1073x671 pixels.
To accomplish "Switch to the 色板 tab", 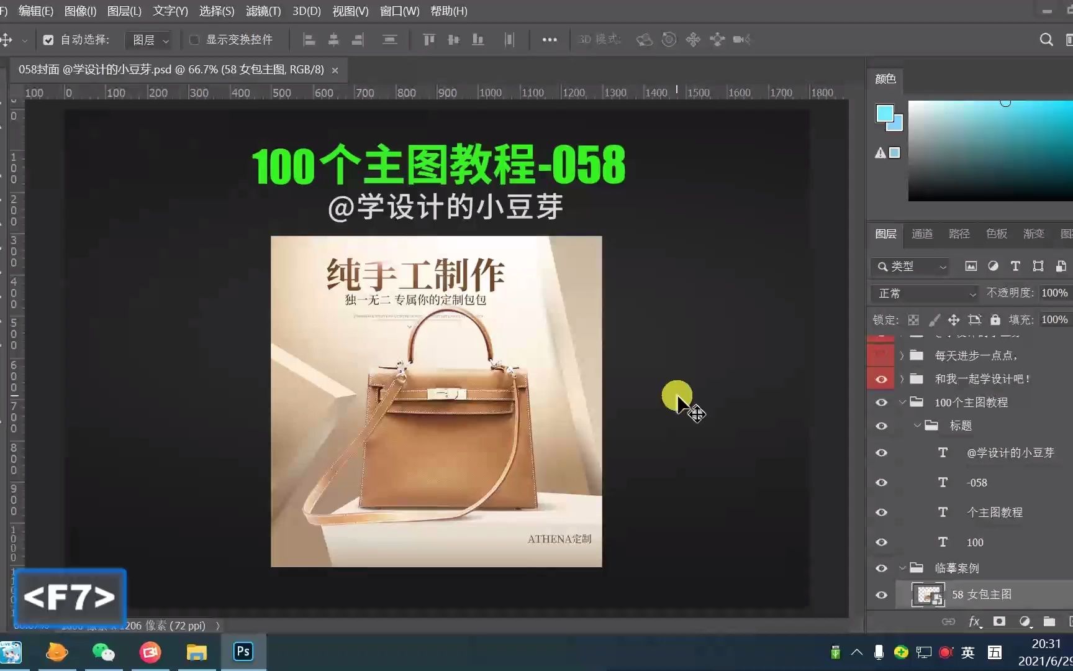I will pos(997,234).
